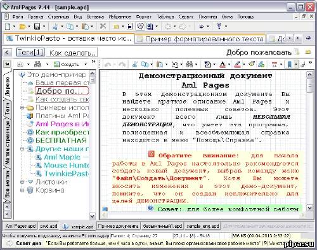Select TwinkiePast tree item
This screenshot has height=250, width=317.
(x=66, y=174)
